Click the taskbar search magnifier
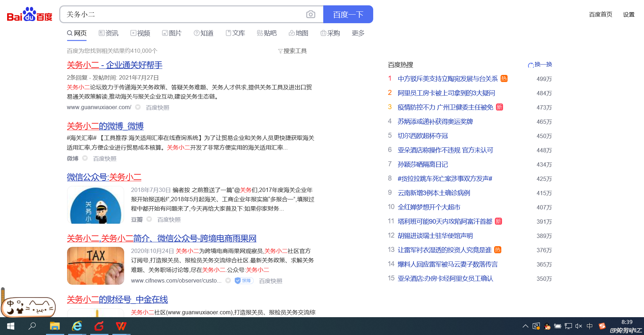This screenshot has height=335, width=644. coord(32,326)
